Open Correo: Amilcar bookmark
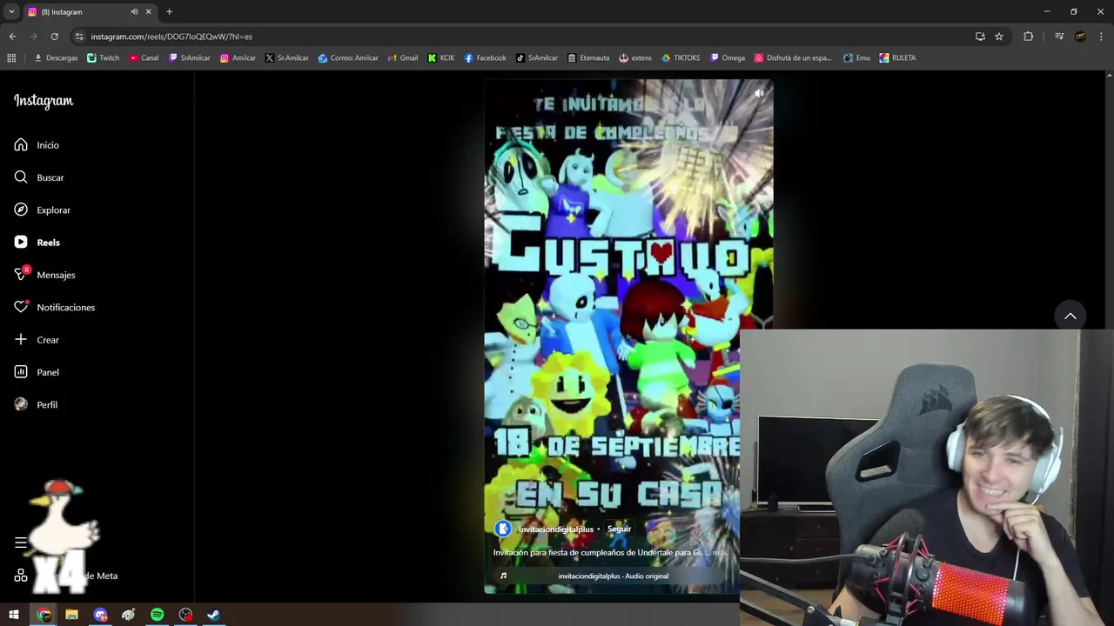This screenshot has width=1114, height=626. (x=348, y=57)
